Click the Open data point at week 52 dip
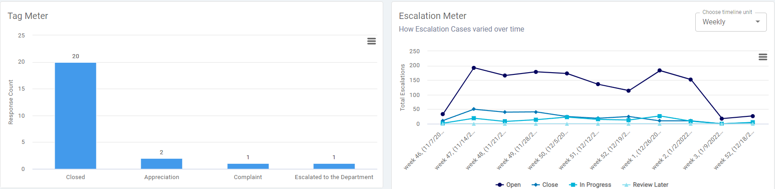The width and height of the screenshot is (775, 189). [x=628, y=91]
